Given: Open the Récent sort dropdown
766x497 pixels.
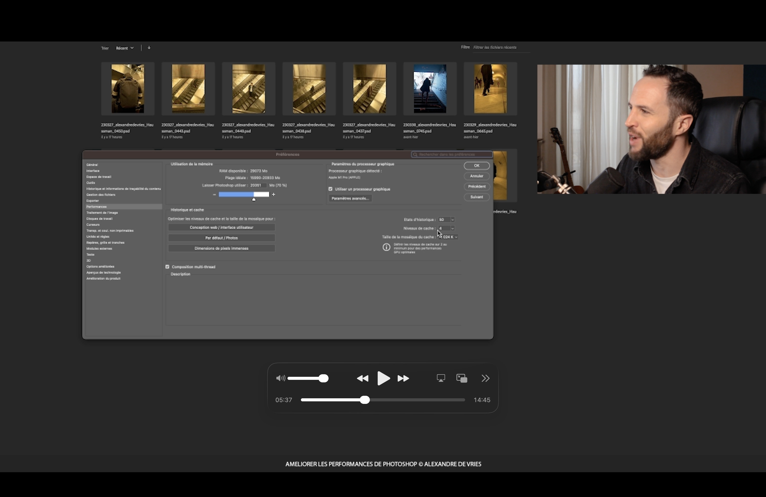Looking at the screenshot, I should tap(125, 48).
